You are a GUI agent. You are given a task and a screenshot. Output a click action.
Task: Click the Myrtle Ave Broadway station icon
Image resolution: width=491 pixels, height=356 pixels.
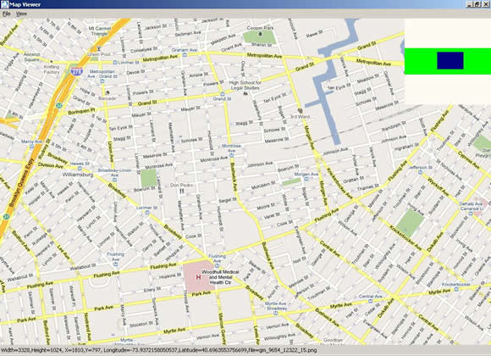coord(276,313)
